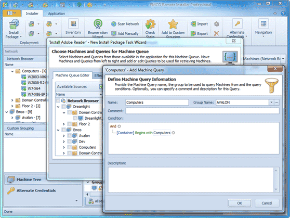Click the Name input field with Computers

click(157, 102)
